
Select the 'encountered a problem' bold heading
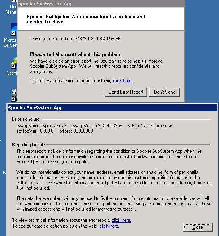pyautogui.click(x=86, y=19)
